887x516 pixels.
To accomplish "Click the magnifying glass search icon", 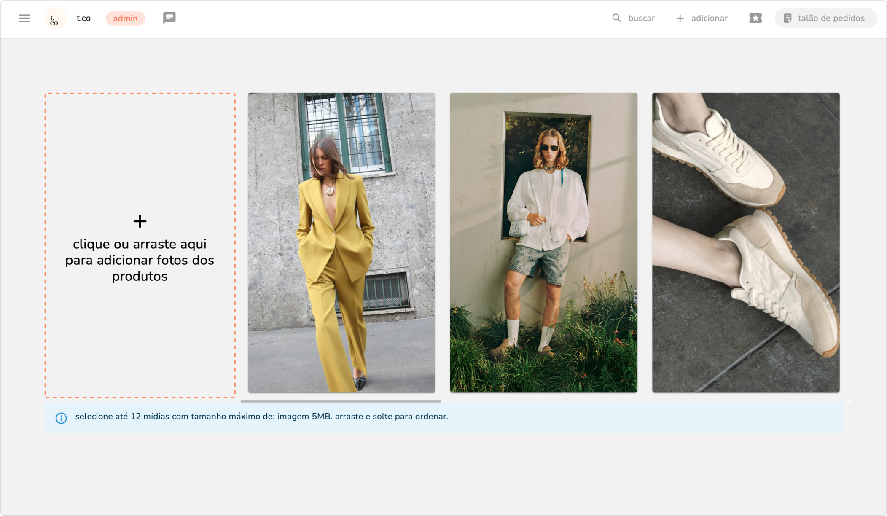I will 616,18.
